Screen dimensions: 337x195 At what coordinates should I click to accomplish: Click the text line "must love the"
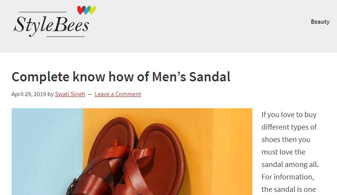[283, 152]
